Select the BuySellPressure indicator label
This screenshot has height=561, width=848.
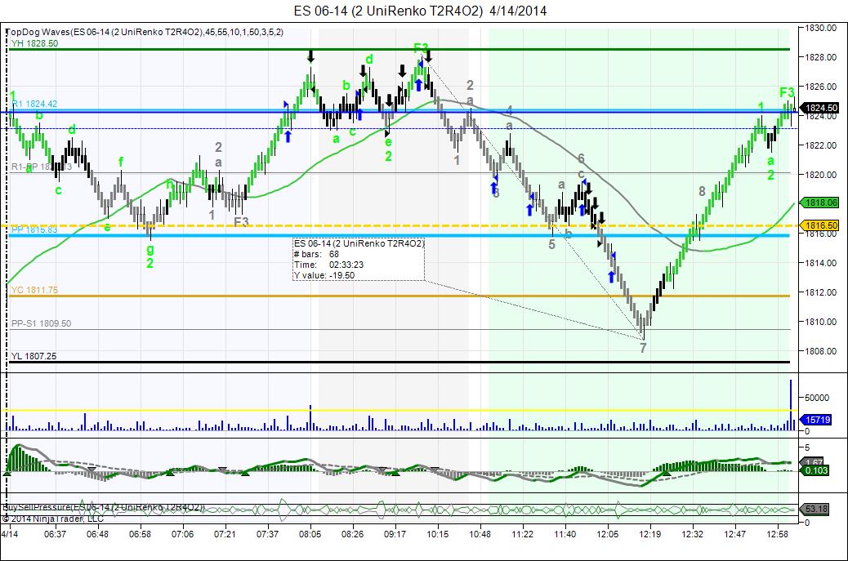[x=103, y=507]
